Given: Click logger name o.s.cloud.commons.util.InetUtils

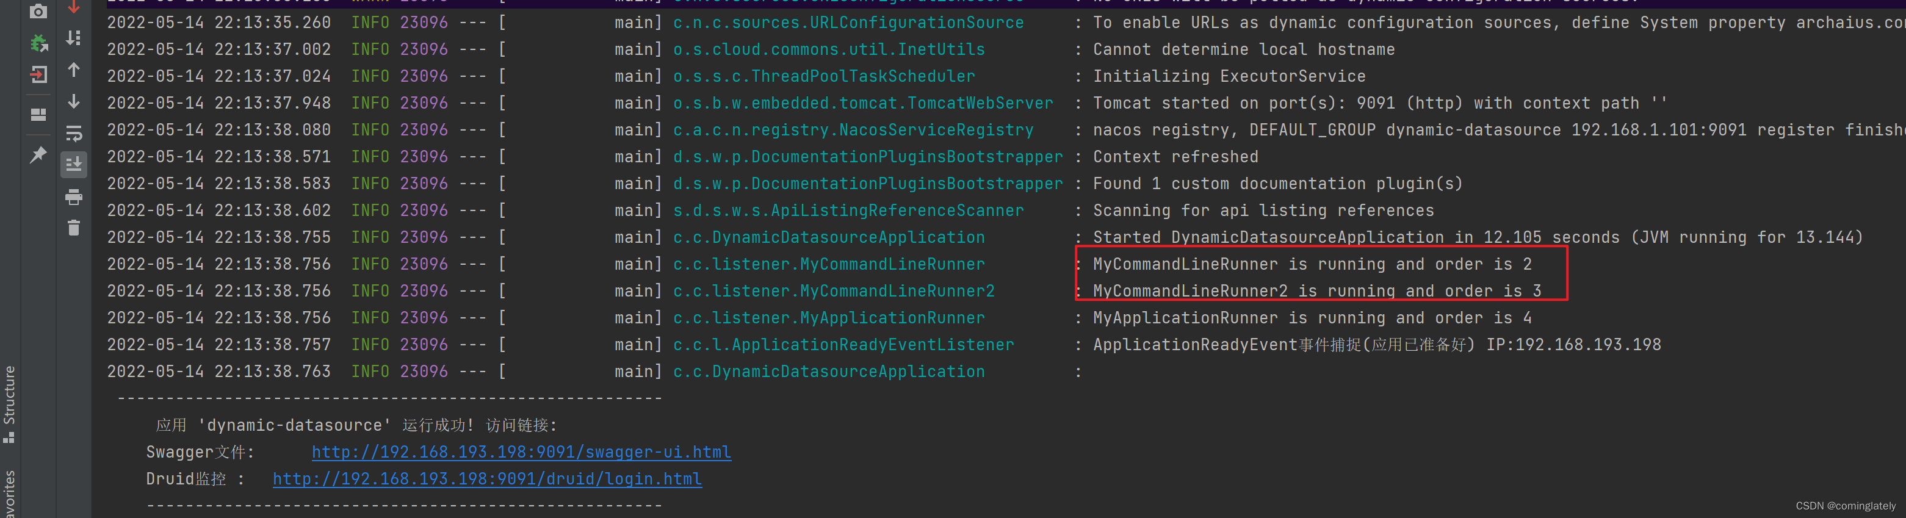Looking at the screenshot, I should 829,49.
